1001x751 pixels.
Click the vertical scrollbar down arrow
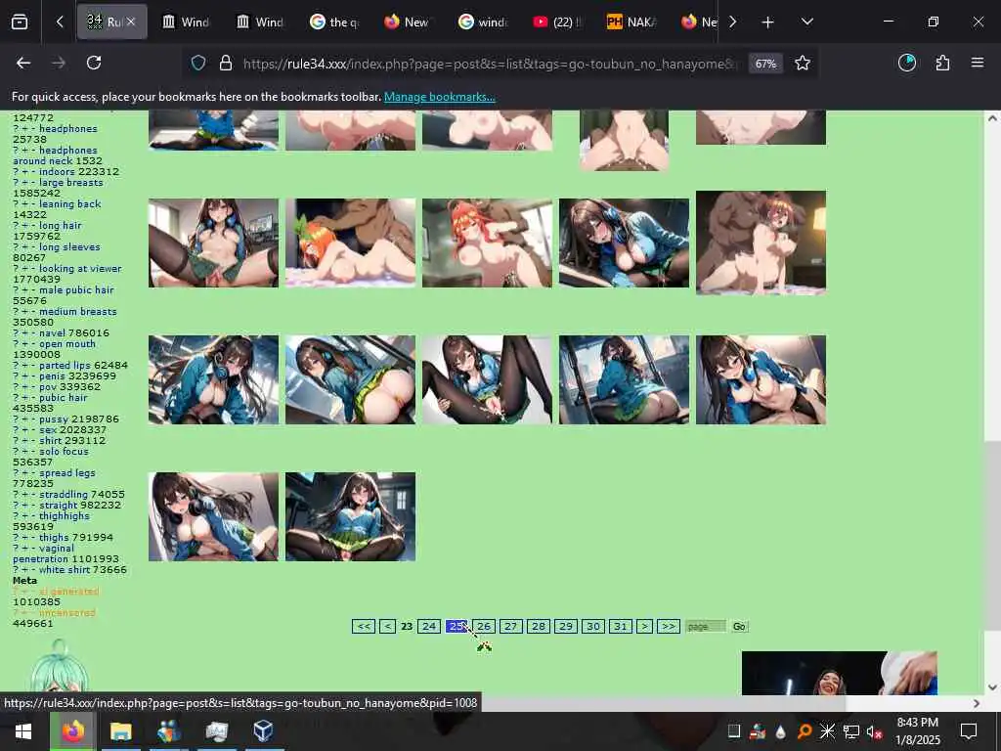point(992,687)
